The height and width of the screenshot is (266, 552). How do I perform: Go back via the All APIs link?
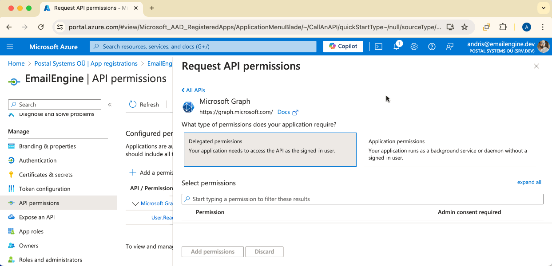coord(193,90)
